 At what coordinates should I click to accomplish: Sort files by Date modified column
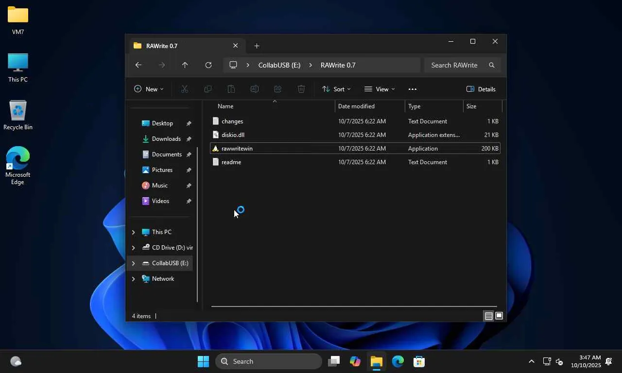click(370, 106)
